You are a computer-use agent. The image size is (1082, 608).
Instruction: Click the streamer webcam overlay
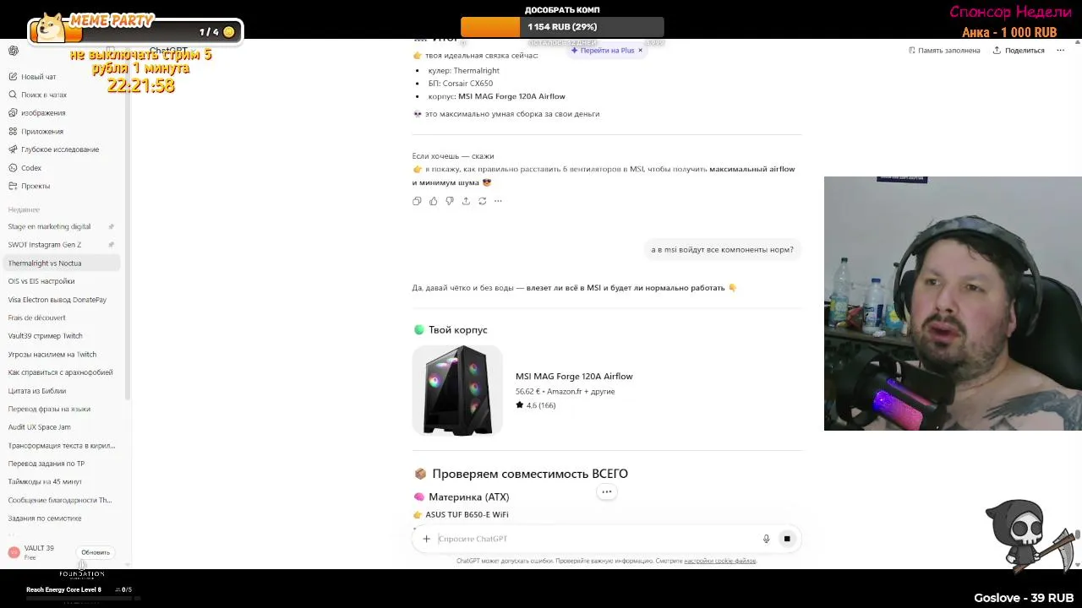click(x=953, y=303)
